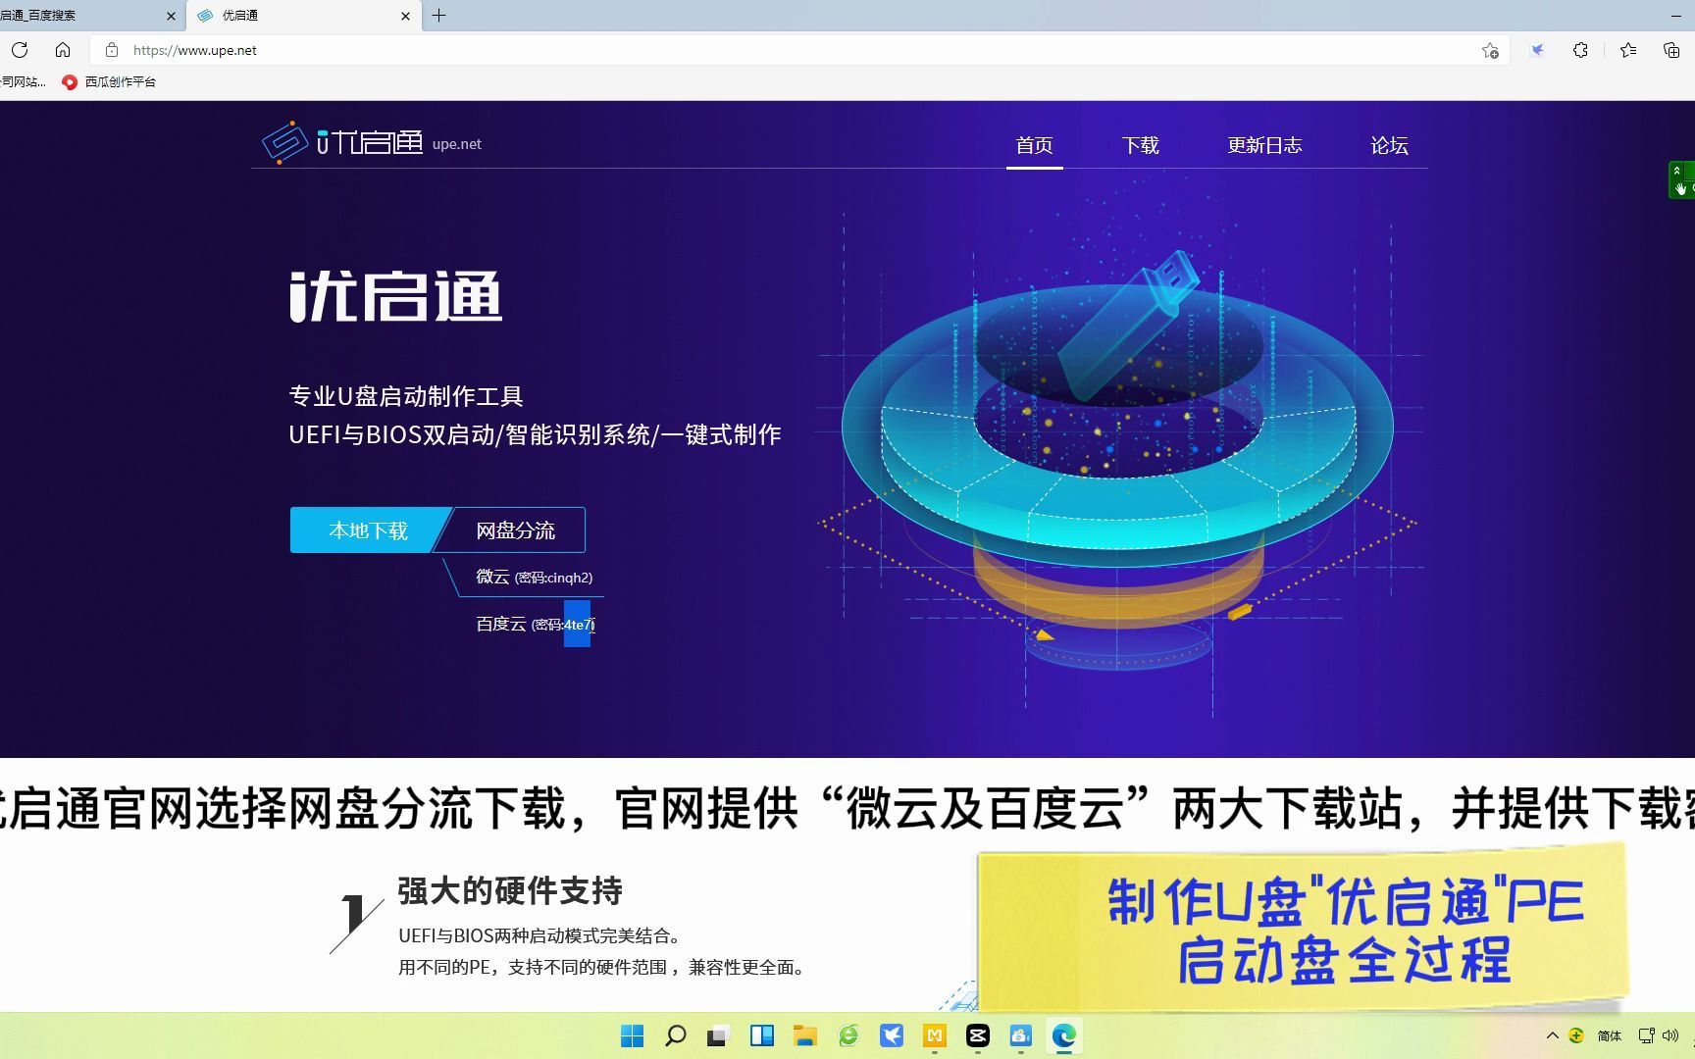This screenshot has width=1695, height=1059.
Task: Click the green tray security icon
Action: 1576,1035
